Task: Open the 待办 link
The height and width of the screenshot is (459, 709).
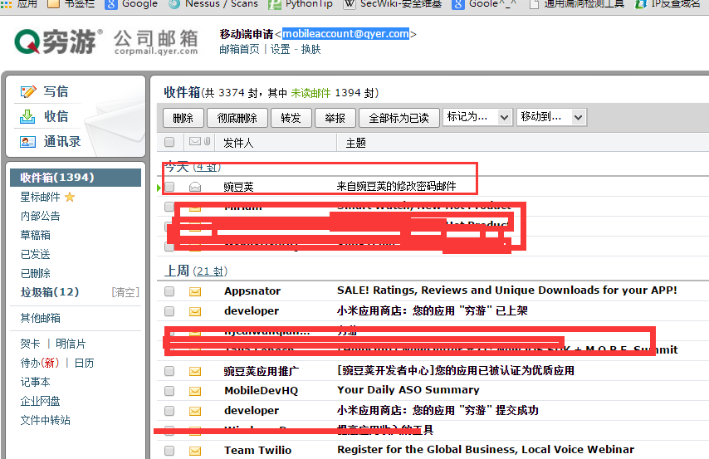Action: coord(40,363)
